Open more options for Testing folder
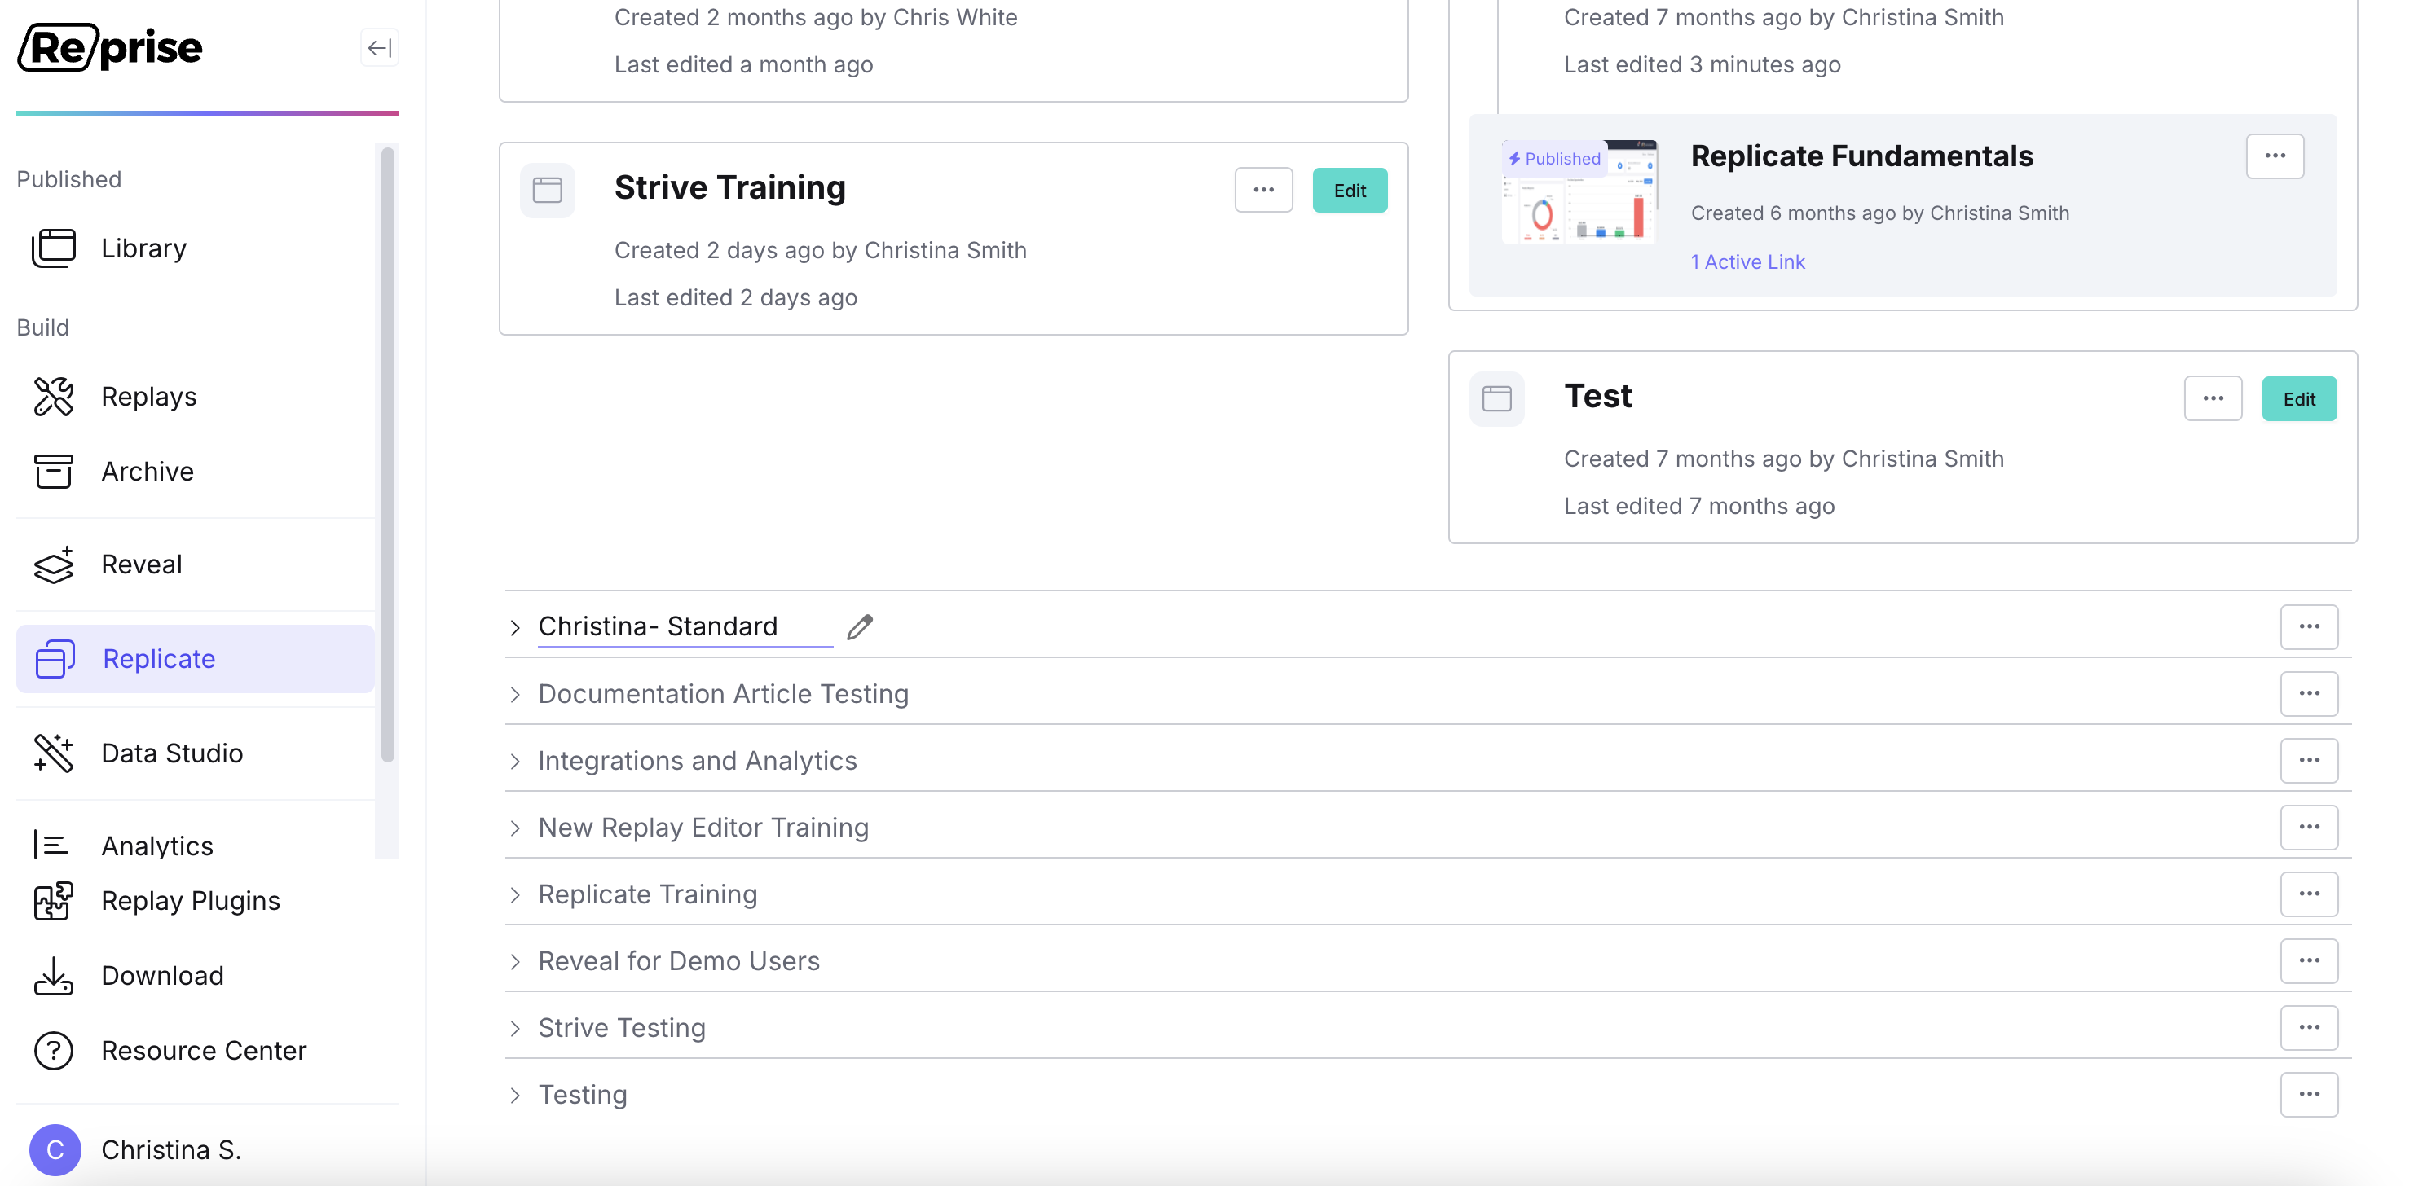Image resolution: width=2414 pixels, height=1186 pixels. click(2309, 1095)
